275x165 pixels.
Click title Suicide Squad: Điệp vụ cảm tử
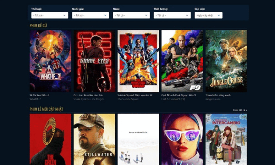[135, 95]
